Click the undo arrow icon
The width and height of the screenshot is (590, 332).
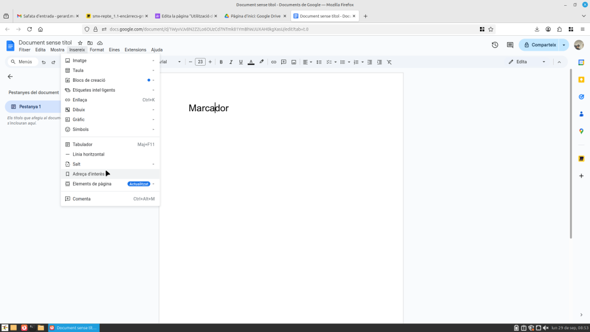coord(44,62)
